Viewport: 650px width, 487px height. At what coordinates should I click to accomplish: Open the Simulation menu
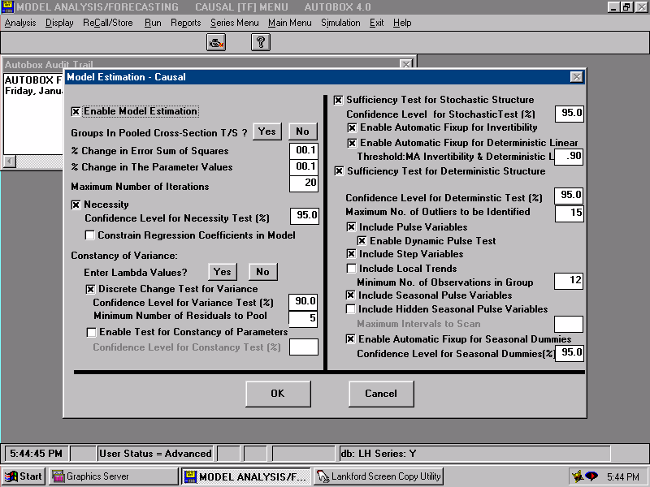click(x=340, y=23)
